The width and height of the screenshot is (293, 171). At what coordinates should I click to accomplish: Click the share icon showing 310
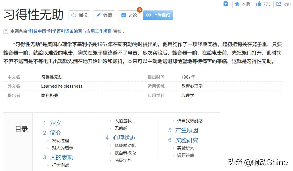coord(279,4)
